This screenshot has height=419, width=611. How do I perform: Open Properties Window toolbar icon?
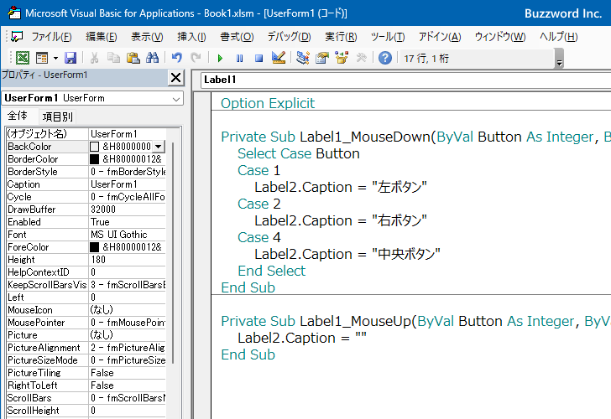[x=322, y=58]
